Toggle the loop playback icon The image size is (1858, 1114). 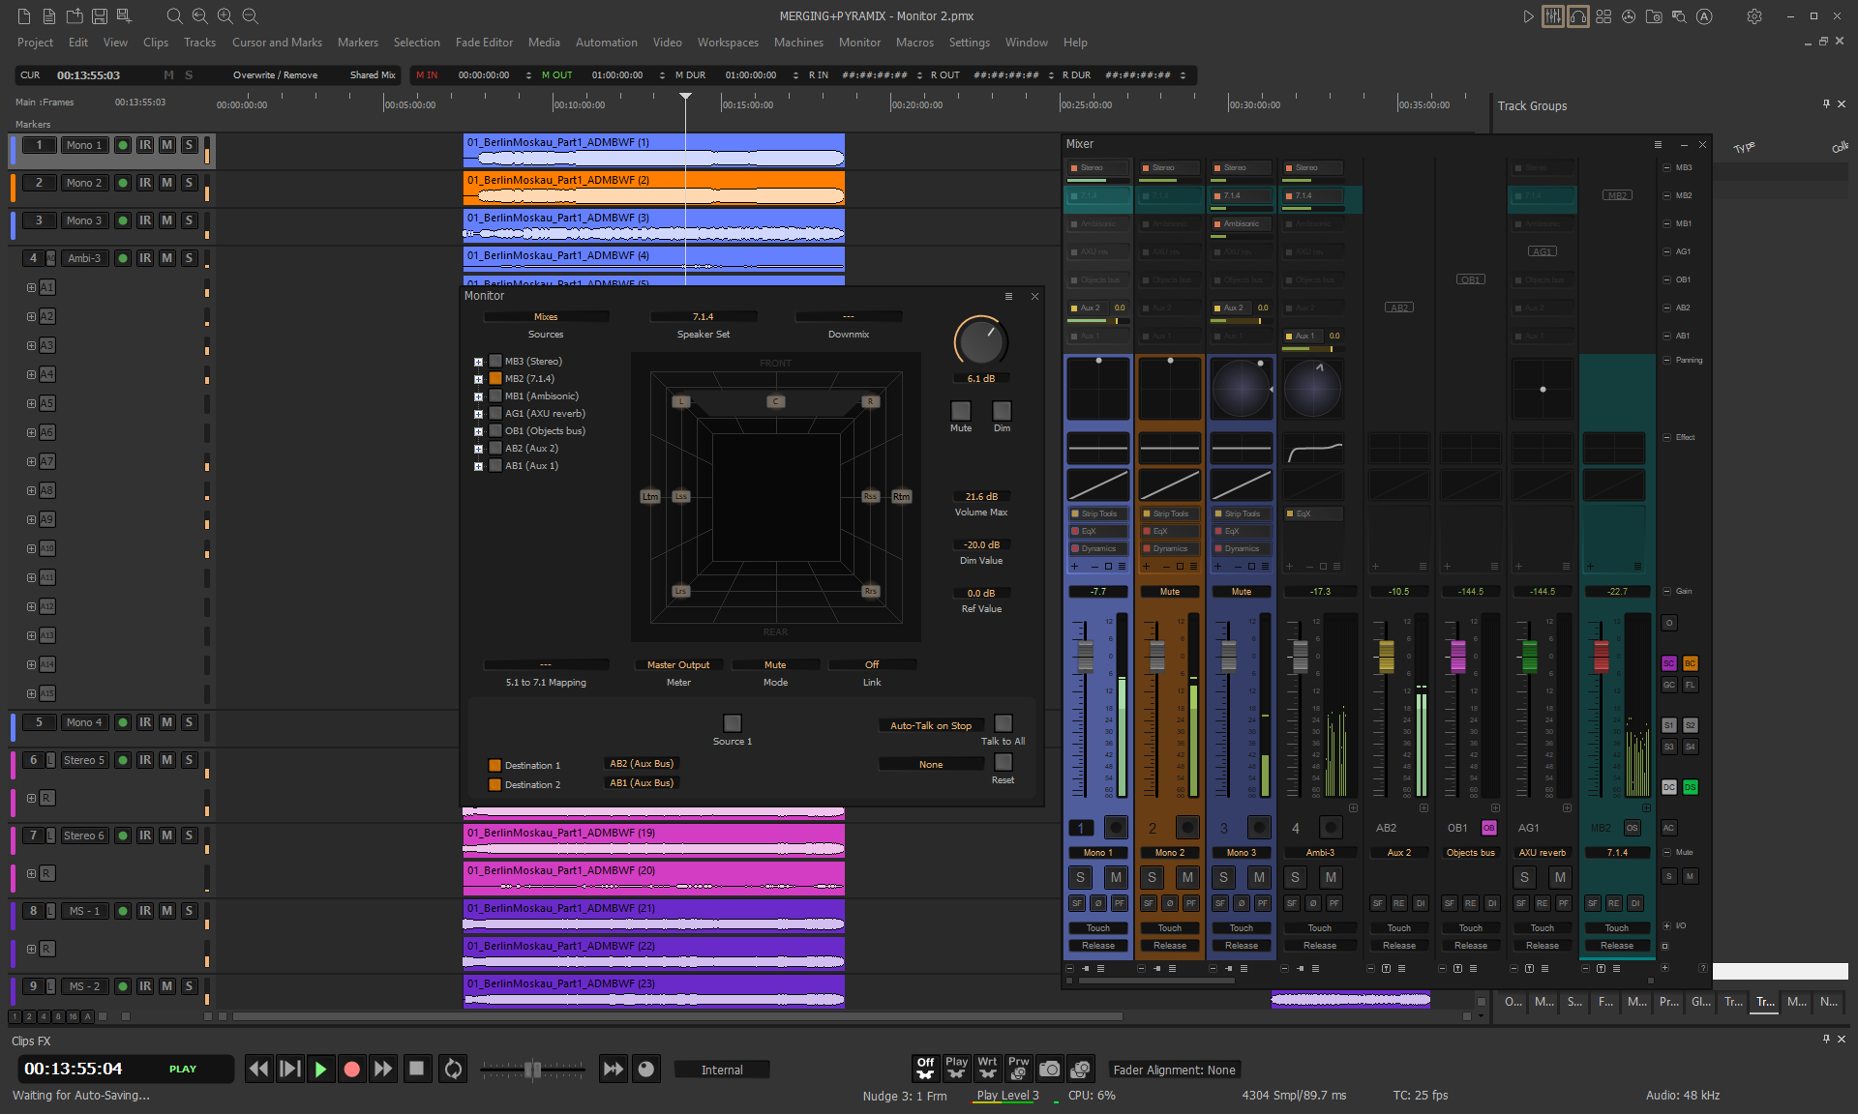[453, 1069]
